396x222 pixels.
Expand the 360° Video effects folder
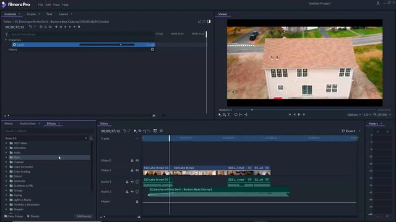6,143
